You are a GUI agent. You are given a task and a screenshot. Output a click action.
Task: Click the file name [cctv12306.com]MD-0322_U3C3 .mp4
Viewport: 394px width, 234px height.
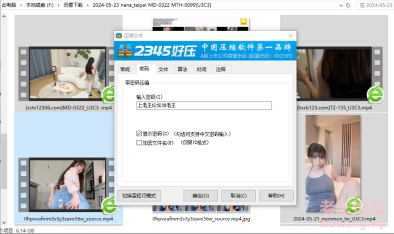68,107
